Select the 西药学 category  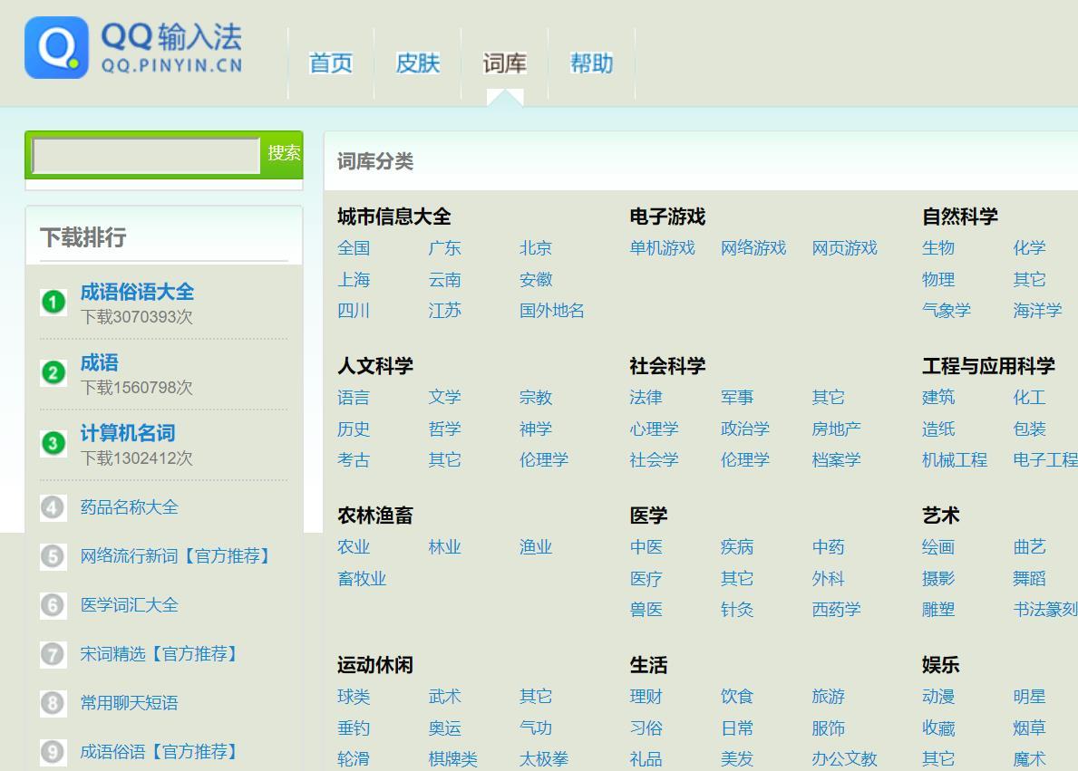[837, 611]
